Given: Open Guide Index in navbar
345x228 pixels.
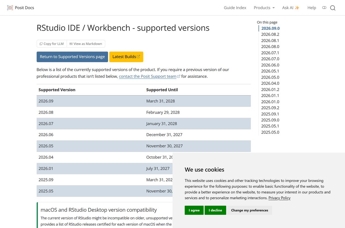Looking at the screenshot, I should click(235, 8).
